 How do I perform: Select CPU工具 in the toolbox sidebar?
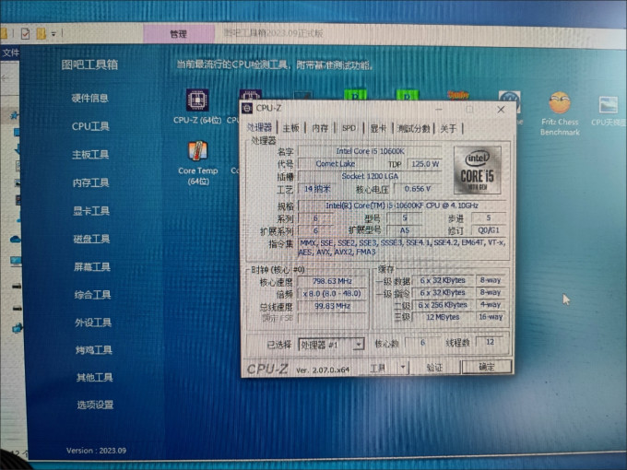(x=90, y=126)
